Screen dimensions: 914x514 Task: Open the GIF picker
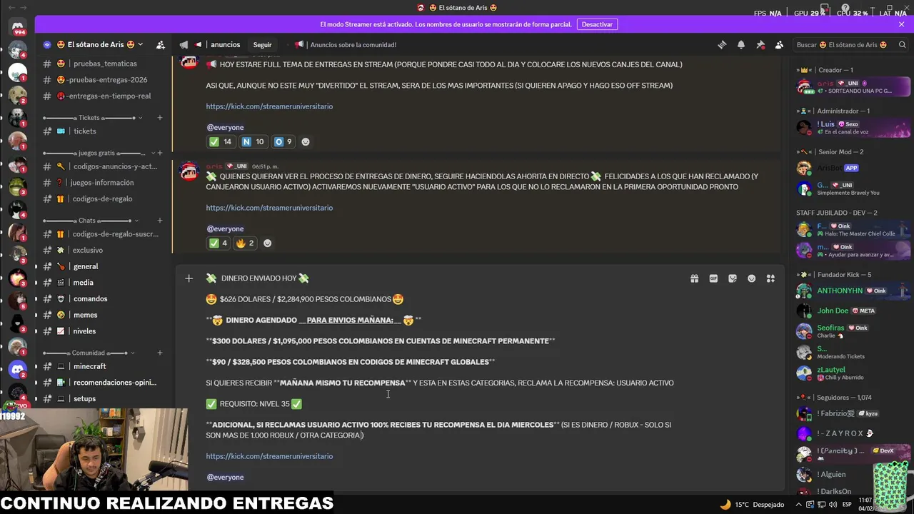(x=713, y=278)
